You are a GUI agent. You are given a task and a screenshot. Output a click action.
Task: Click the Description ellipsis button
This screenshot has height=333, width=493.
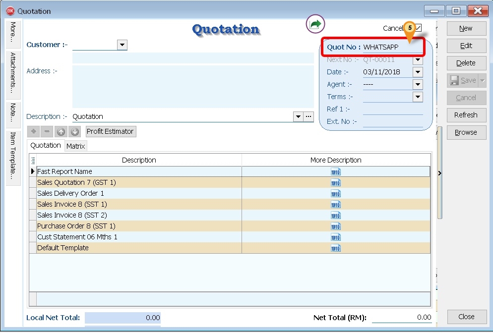[309, 117]
